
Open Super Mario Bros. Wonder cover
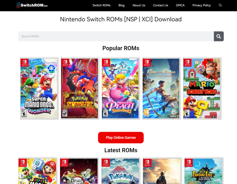[x=39, y=89]
